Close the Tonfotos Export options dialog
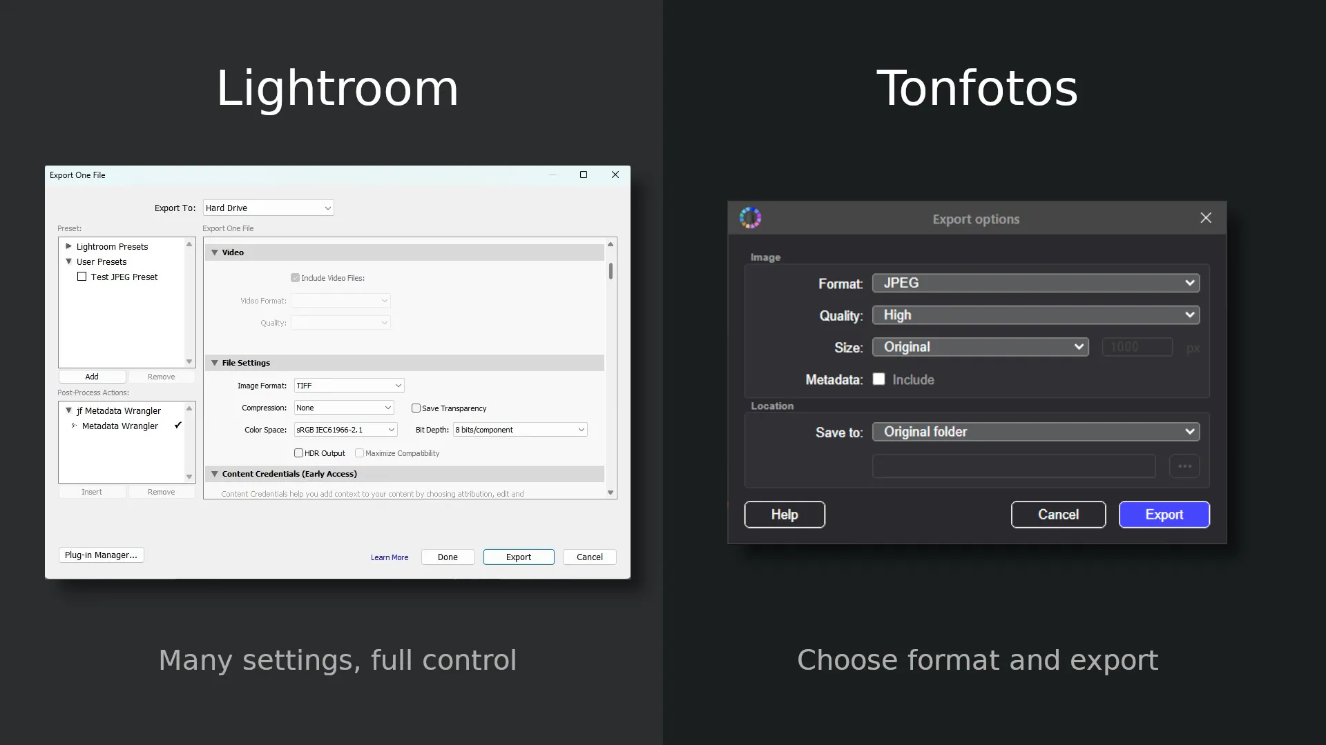The image size is (1326, 745). pos(1206,218)
